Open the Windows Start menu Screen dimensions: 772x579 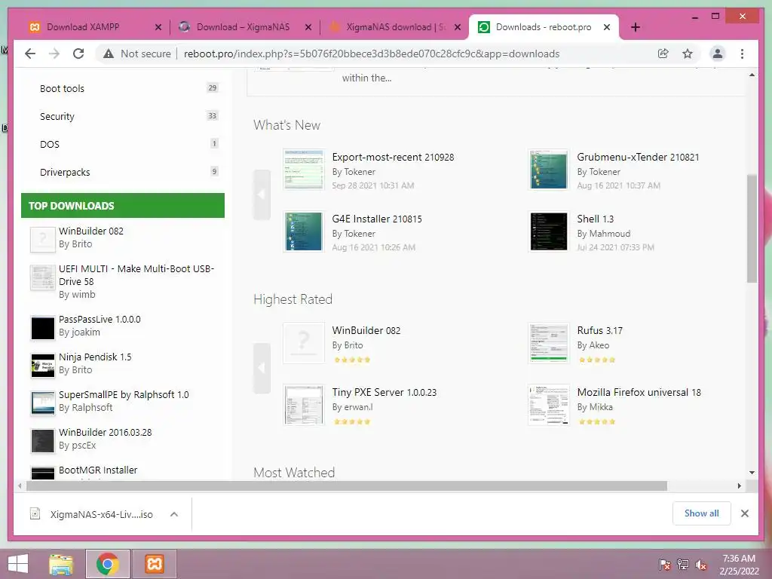(18, 564)
